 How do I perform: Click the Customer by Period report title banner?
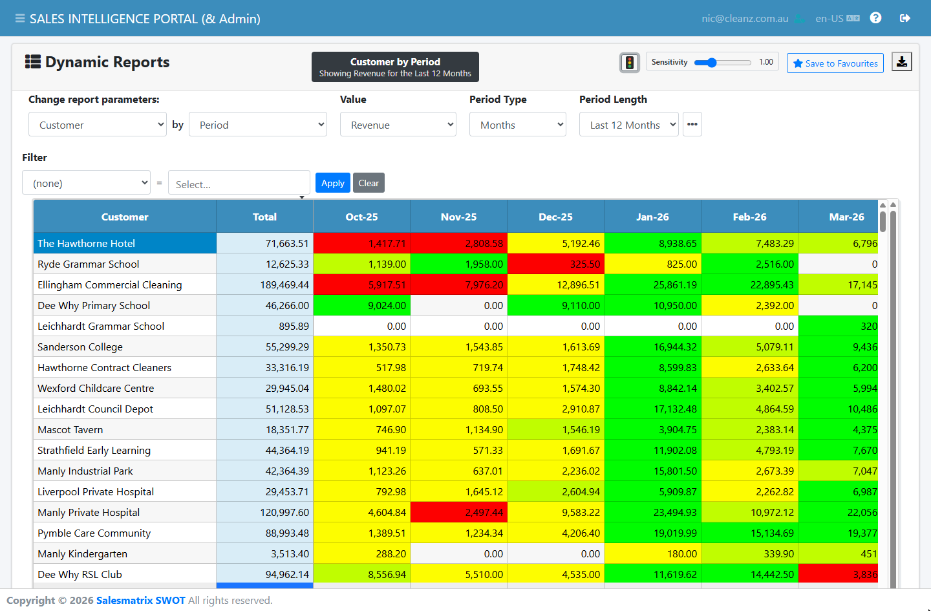point(395,67)
